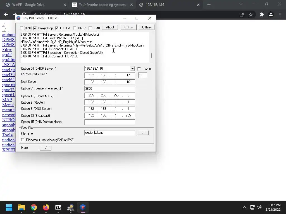Click the Option 28 Broadcast IP field
This screenshot has width=286, height=214.
pos(110,115)
